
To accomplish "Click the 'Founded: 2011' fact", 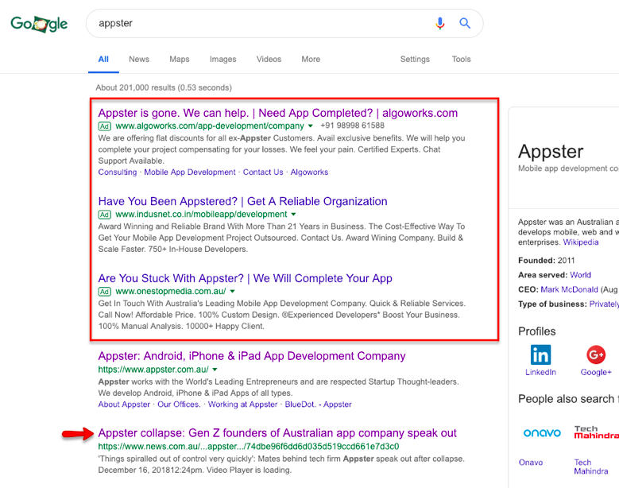I will click(547, 261).
